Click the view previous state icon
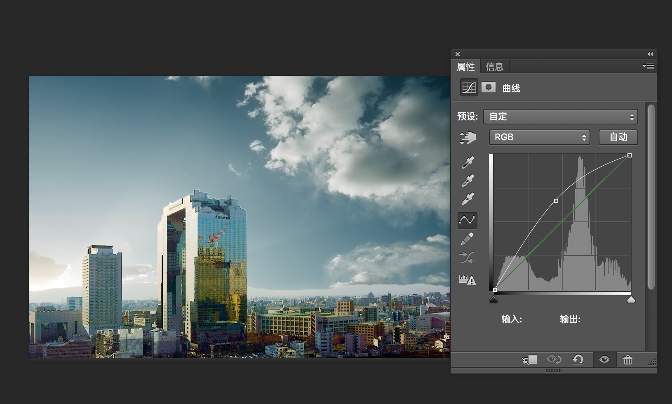672x404 pixels. tap(554, 360)
